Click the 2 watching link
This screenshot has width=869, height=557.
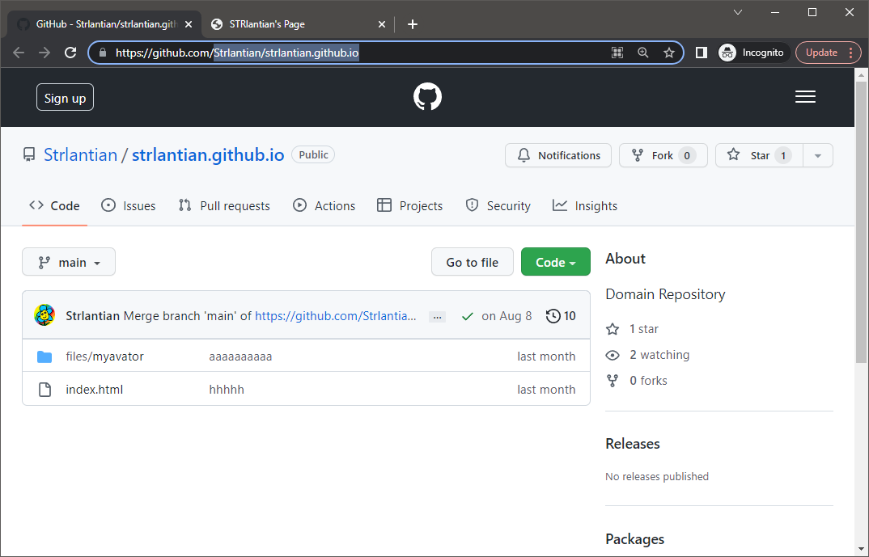659,355
